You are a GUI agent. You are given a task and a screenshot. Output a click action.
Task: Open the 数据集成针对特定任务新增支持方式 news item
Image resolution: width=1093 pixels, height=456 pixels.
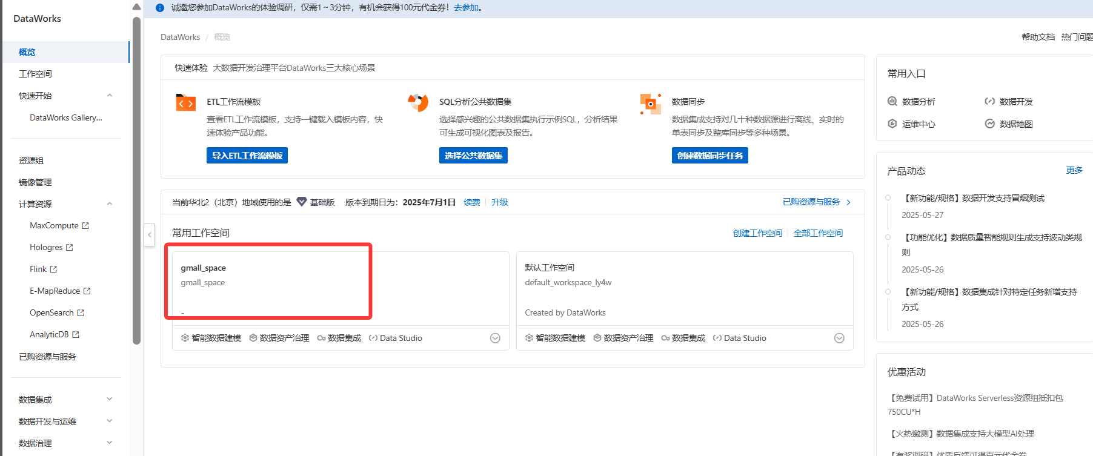989,299
